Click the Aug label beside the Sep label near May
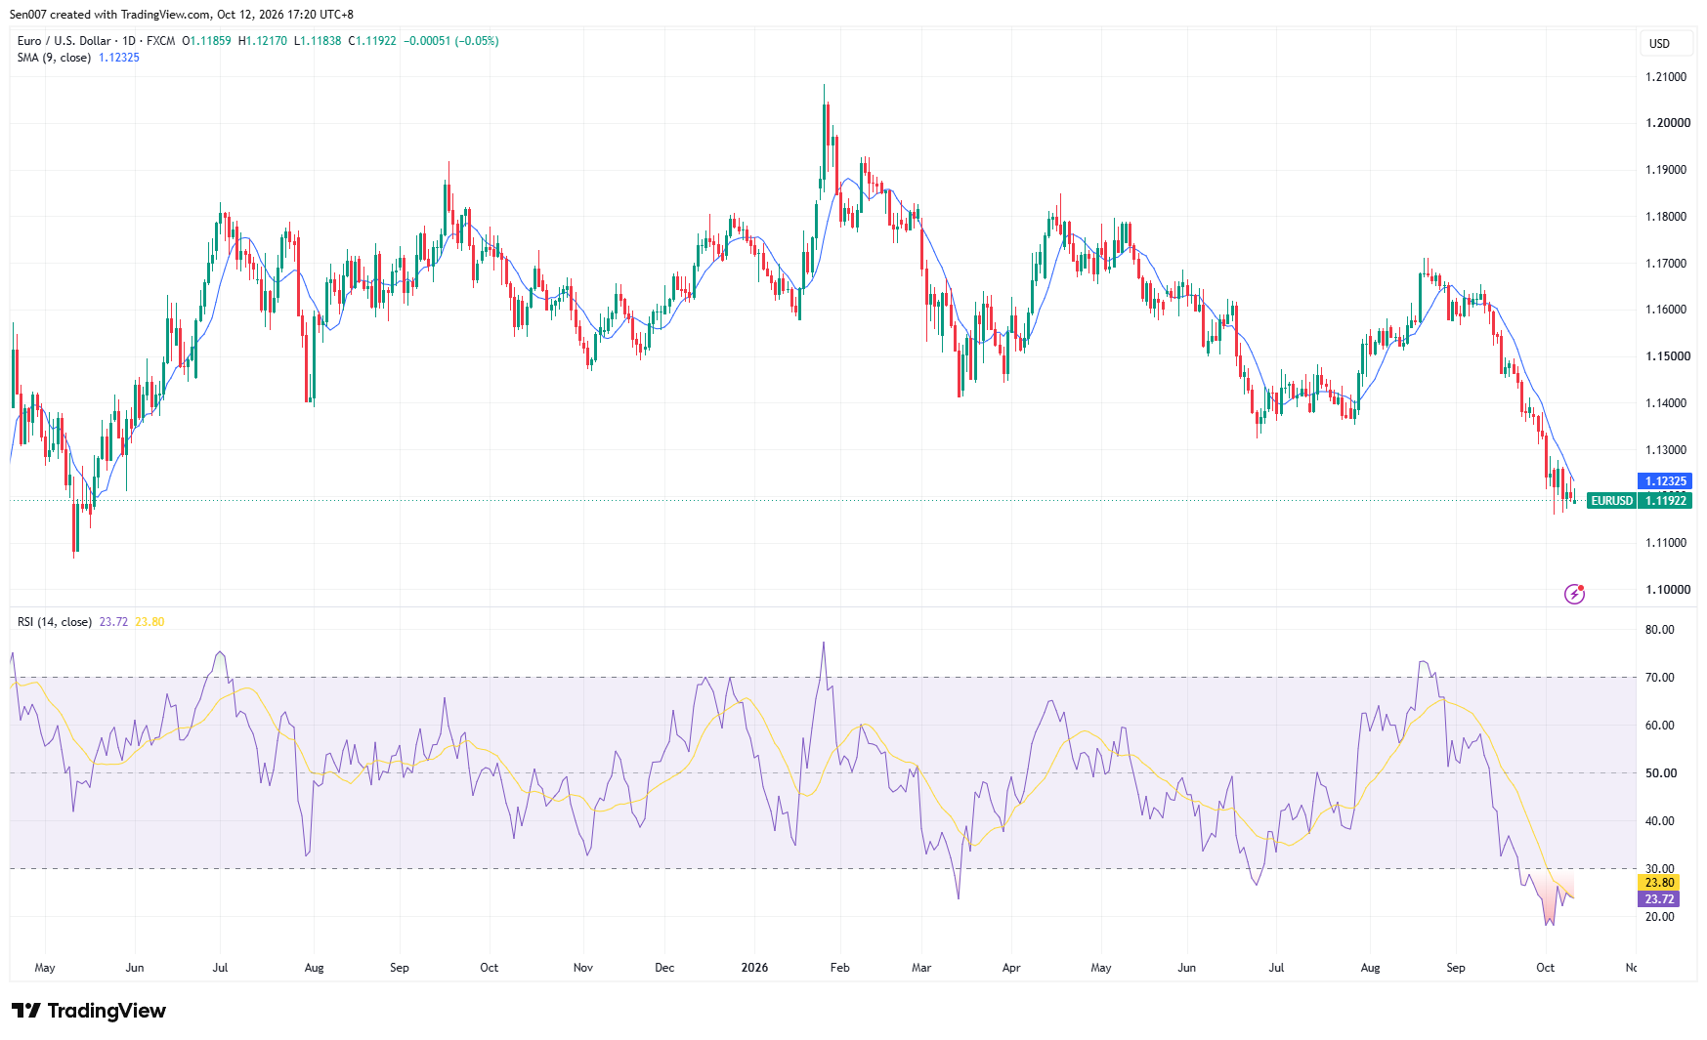Screen dimensions: 1707x1040 [x=314, y=968]
